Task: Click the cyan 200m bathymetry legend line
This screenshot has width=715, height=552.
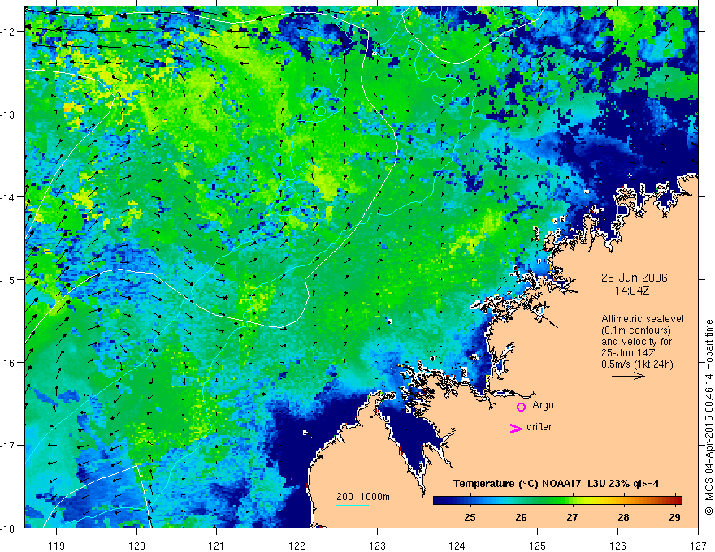Action: 353,505
